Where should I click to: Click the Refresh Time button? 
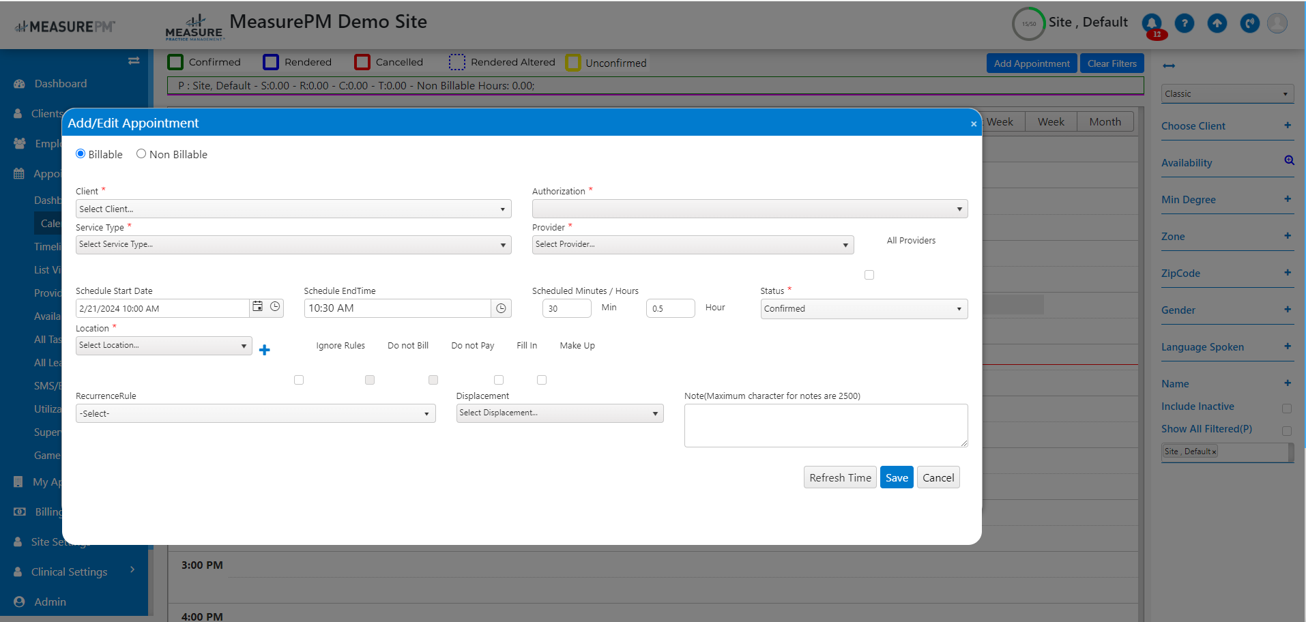click(840, 477)
